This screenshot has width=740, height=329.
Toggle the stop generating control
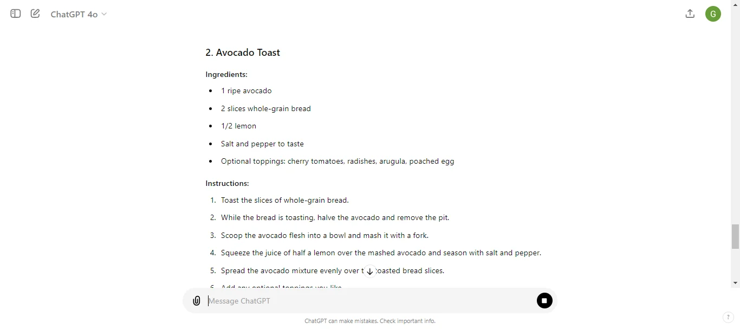[544, 300]
